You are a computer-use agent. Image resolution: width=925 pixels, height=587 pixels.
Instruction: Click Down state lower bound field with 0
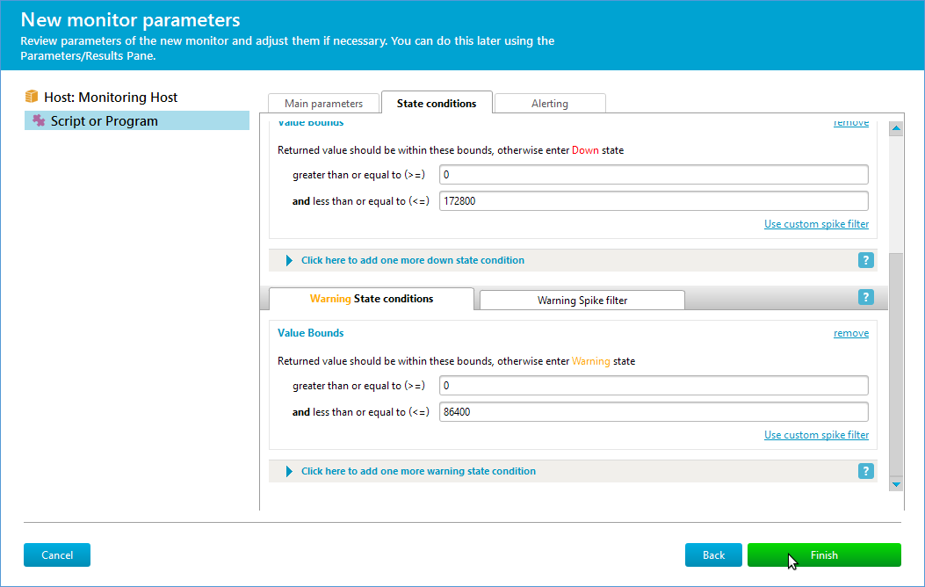tap(654, 175)
